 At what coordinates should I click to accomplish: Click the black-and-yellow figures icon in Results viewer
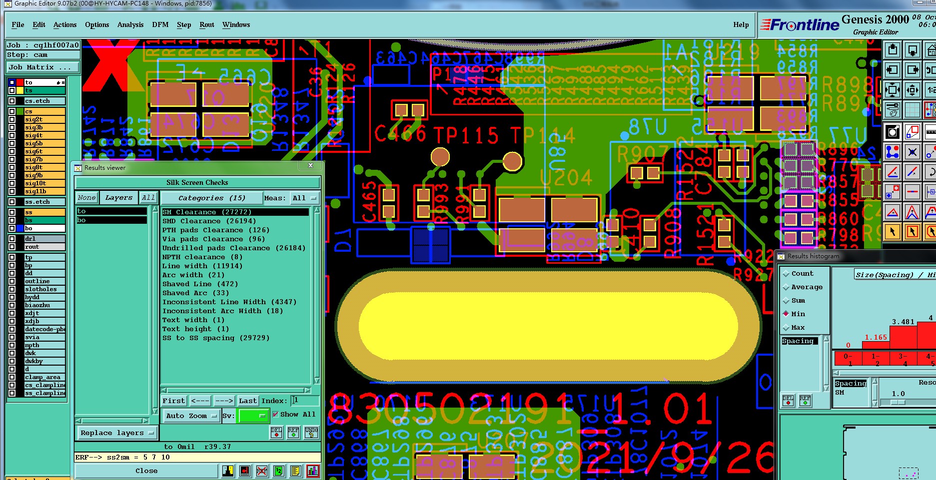(x=228, y=471)
